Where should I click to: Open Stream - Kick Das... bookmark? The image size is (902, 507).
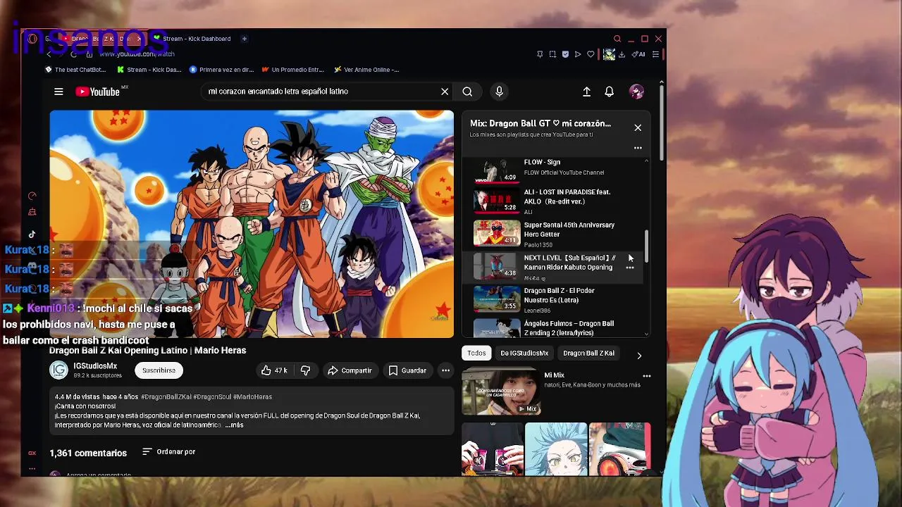pos(149,70)
